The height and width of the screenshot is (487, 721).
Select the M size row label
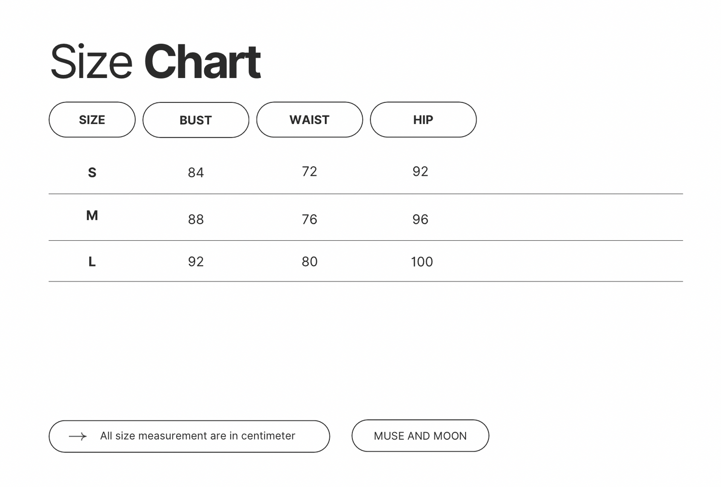[92, 216]
